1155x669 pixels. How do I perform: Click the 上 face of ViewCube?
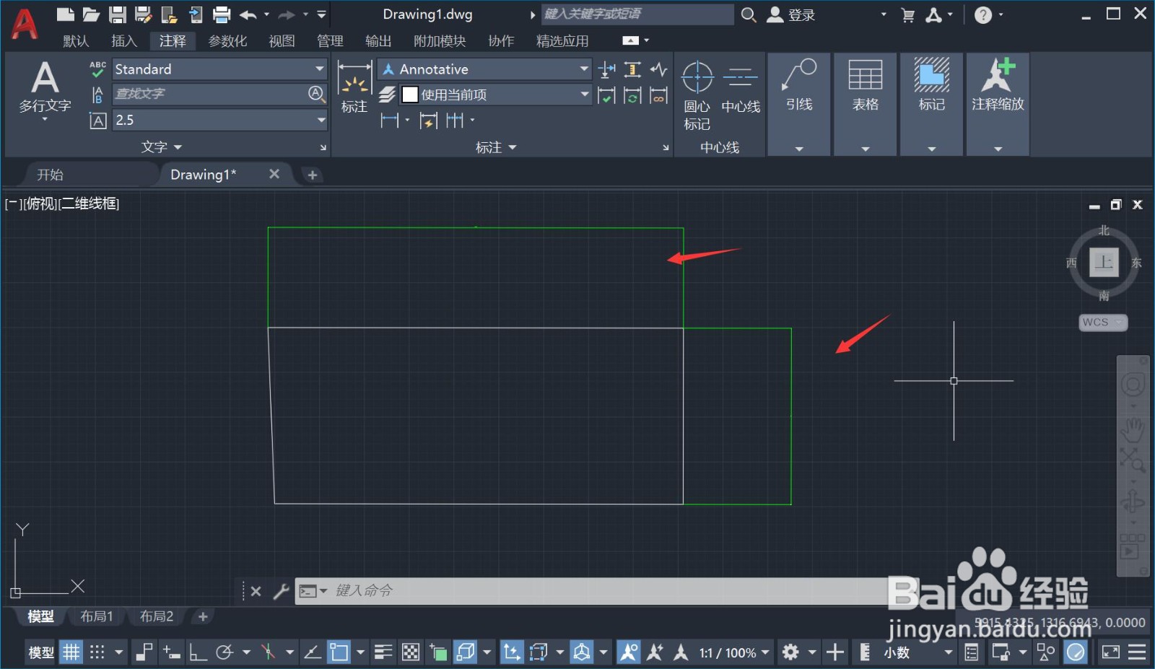click(x=1104, y=262)
